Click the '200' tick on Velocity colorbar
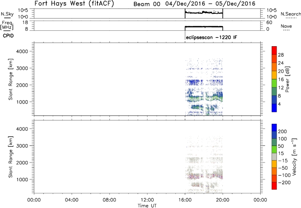This screenshot has width=301, height=208. (x=283, y=131)
